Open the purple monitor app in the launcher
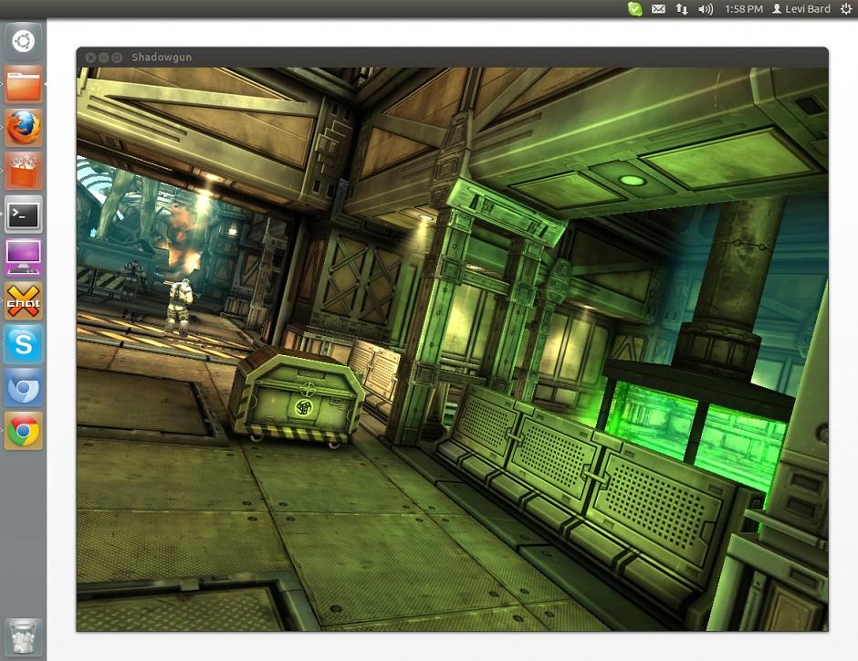 (23, 258)
